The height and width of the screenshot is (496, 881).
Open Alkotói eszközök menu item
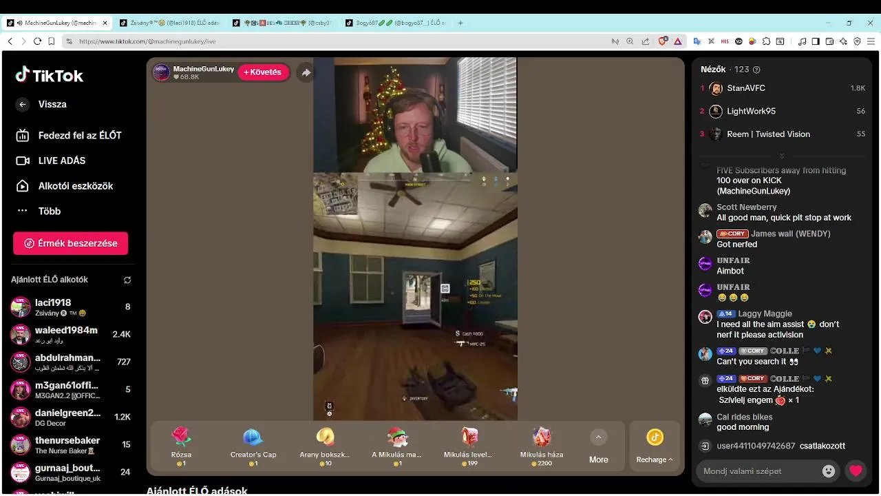64,186
